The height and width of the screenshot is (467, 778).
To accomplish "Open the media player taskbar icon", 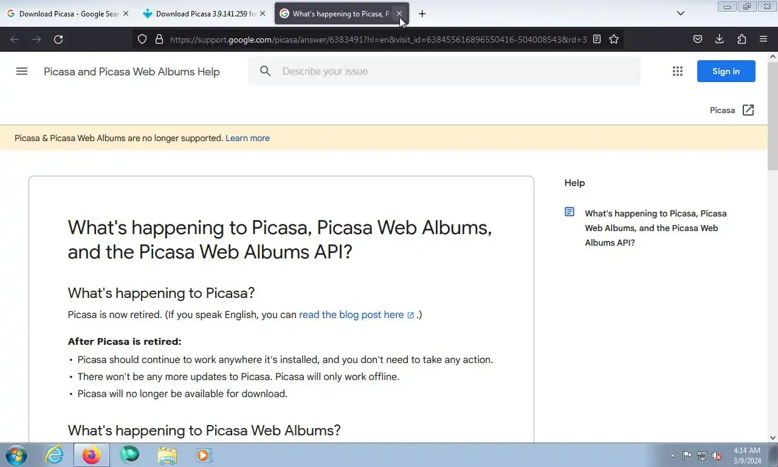I will point(204,455).
